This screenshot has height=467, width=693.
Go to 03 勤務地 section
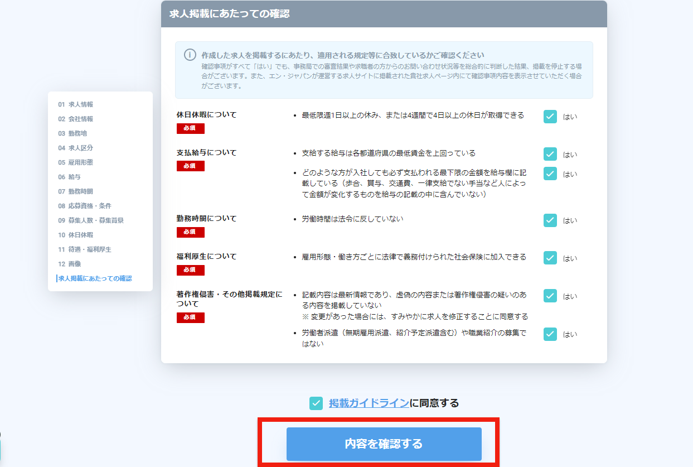pyautogui.click(x=72, y=133)
